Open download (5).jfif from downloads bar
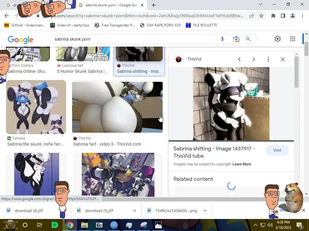 click(99, 211)
